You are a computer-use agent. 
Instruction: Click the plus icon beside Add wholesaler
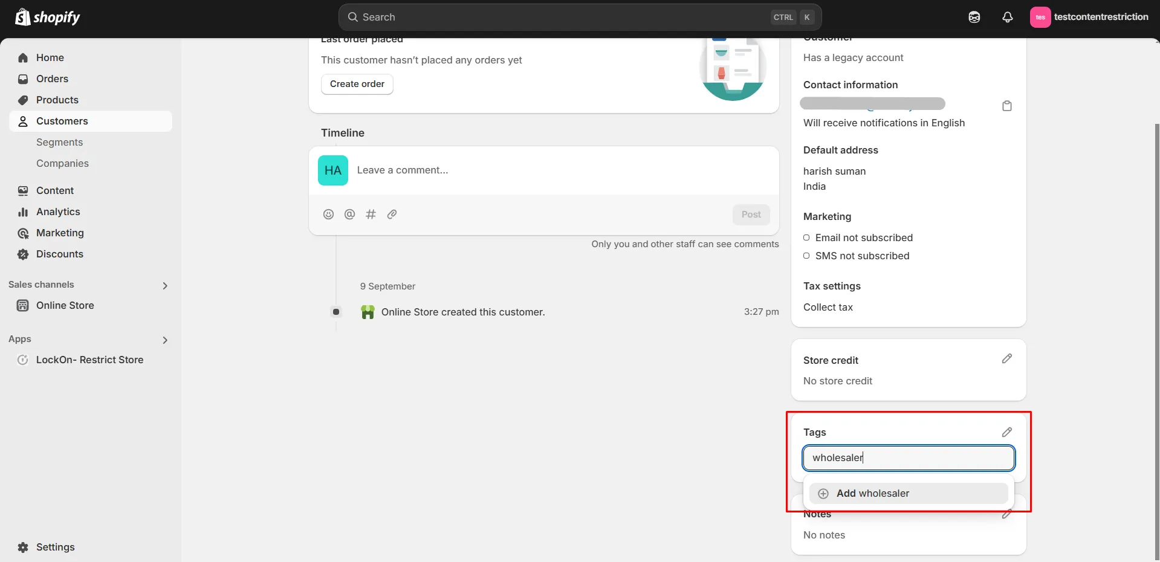pyautogui.click(x=823, y=494)
